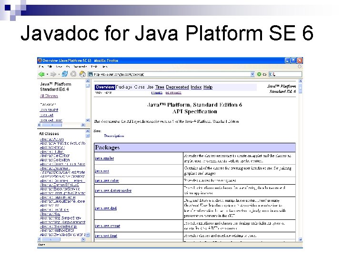Open the AbstractMap class link
Viewport: 343px width, 257px height.
(50, 214)
